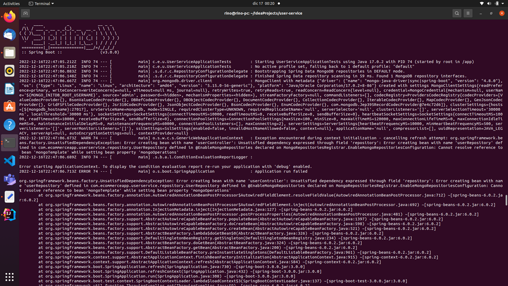Open Thunderbird mail from the dock
Image resolution: width=508 pixels, height=286 pixels.
pyautogui.click(x=9, y=35)
